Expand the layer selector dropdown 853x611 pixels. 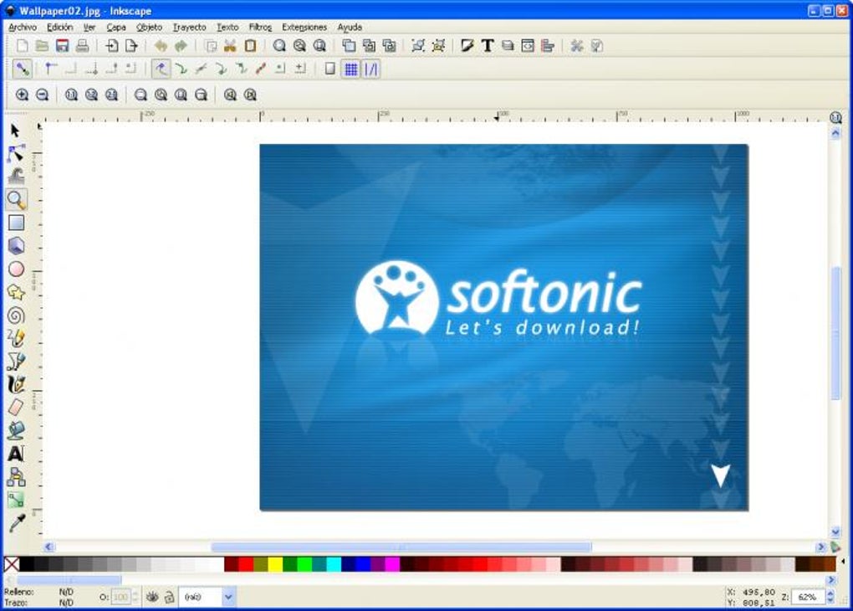point(228,597)
